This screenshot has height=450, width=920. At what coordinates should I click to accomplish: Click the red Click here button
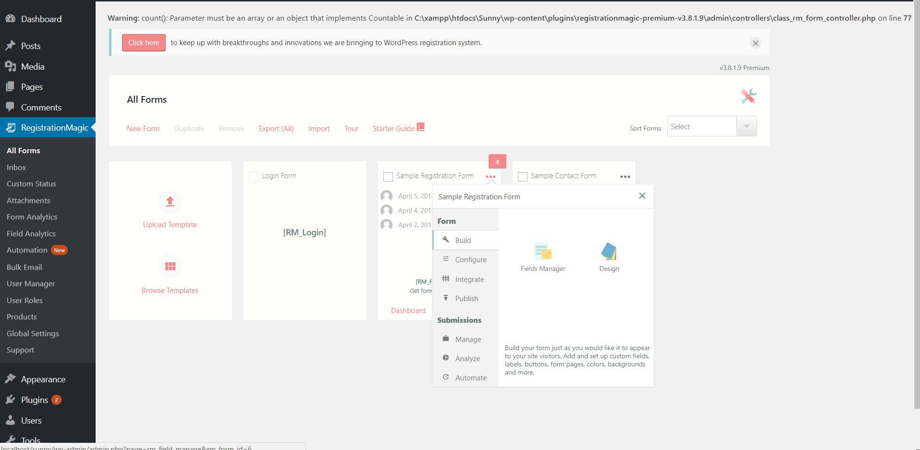[x=144, y=43]
